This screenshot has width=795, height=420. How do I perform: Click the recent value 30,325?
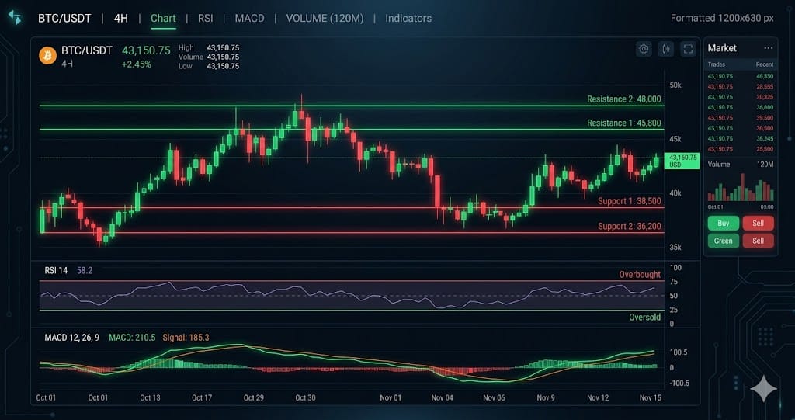click(765, 97)
